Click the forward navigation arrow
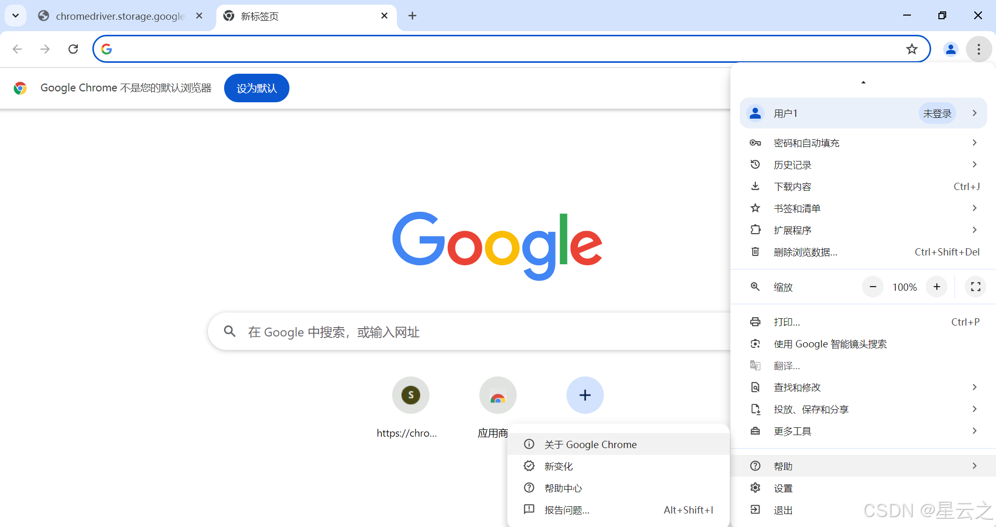996x527 pixels. tap(45, 49)
